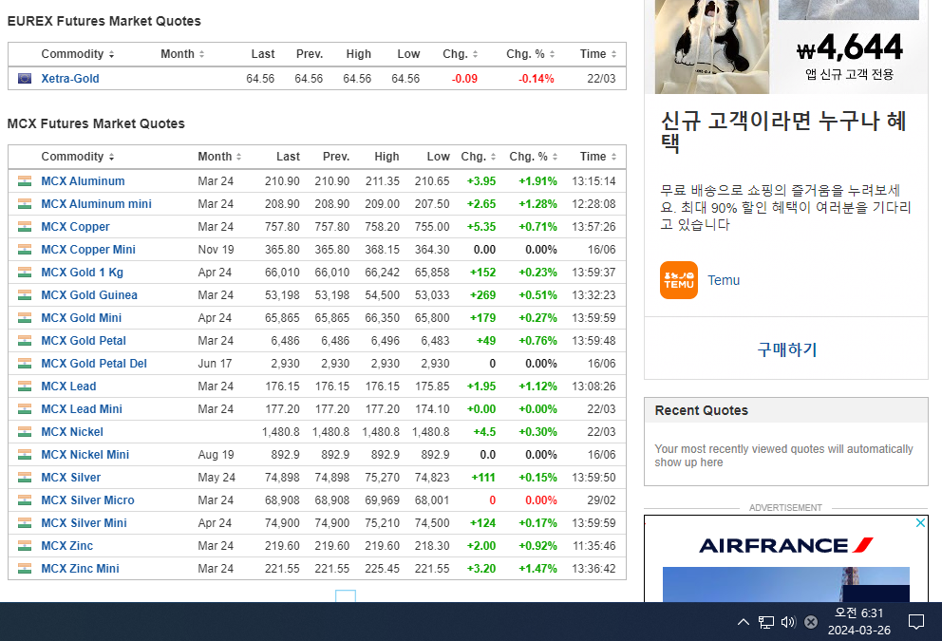Sort the MCX table by Commodity column
This screenshot has height=641, width=942.
[78, 157]
